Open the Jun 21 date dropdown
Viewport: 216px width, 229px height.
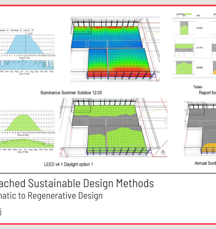(29, 31)
